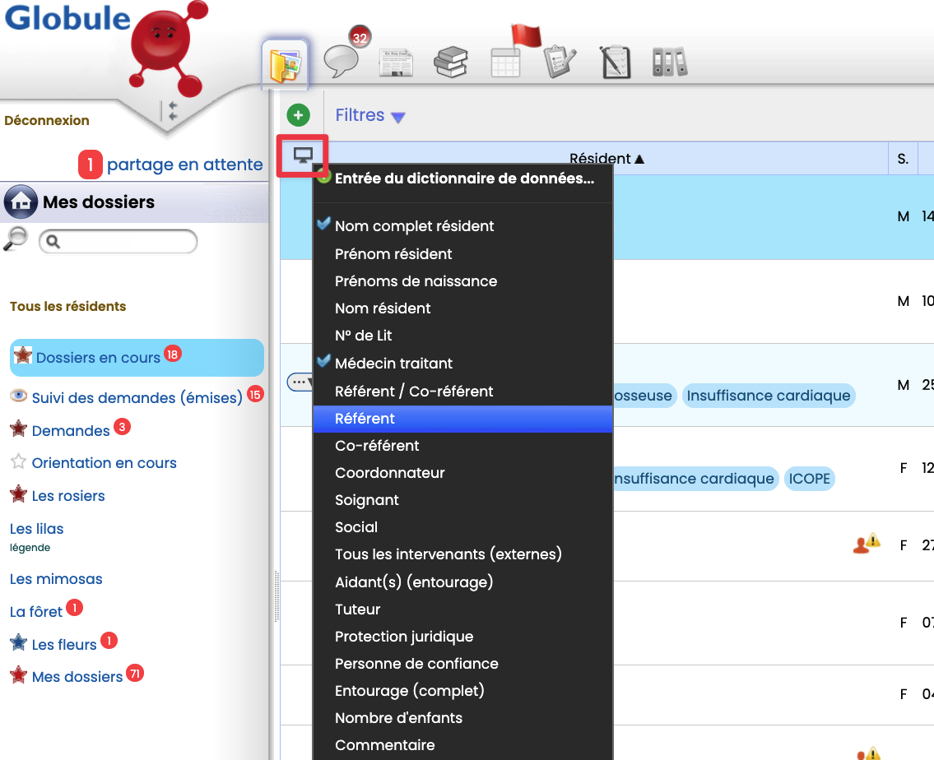This screenshot has height=760, width=934.
Task: Open the stacked books library icon
Action: [451, 63]
